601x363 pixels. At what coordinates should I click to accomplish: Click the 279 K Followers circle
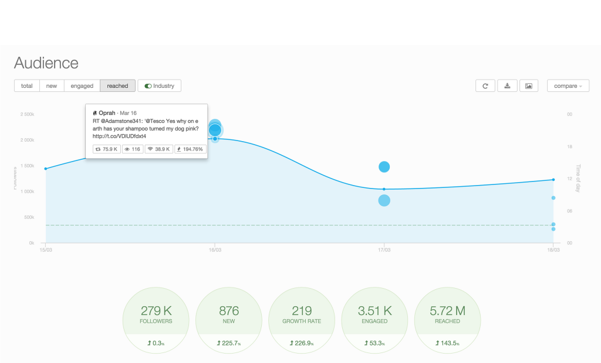[x=156, y=320]
